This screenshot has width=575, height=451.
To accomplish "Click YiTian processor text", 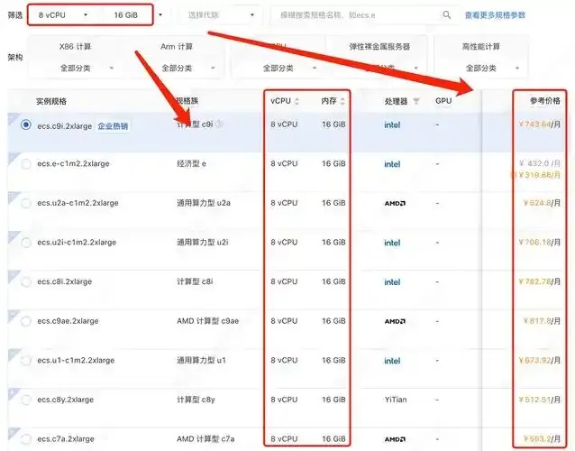I will tap(396, 400).
